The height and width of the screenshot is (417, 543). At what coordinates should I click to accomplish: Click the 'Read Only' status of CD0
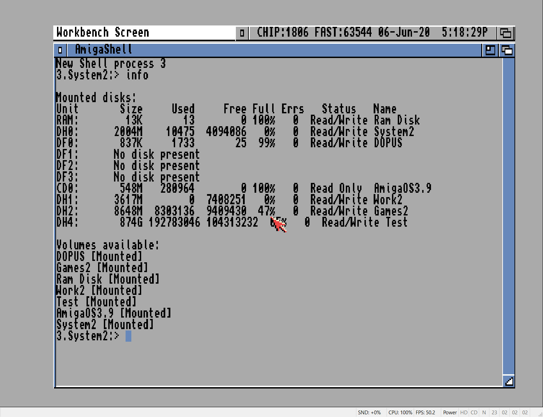336,188
